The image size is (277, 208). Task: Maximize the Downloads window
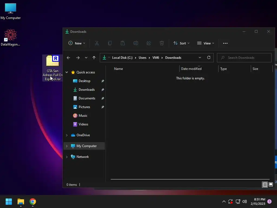point(256,31)
